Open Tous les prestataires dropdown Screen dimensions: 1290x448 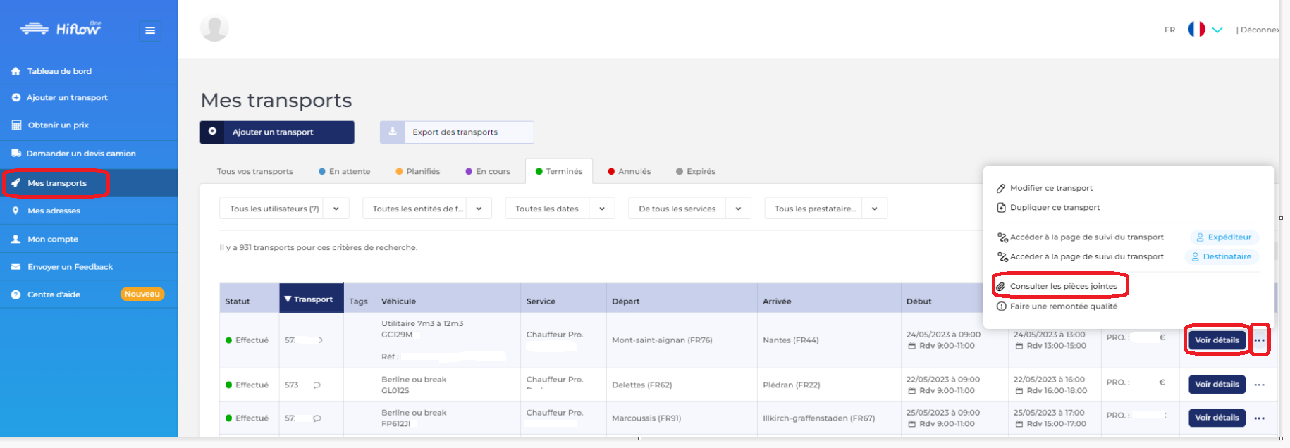(x=825, y=209)
